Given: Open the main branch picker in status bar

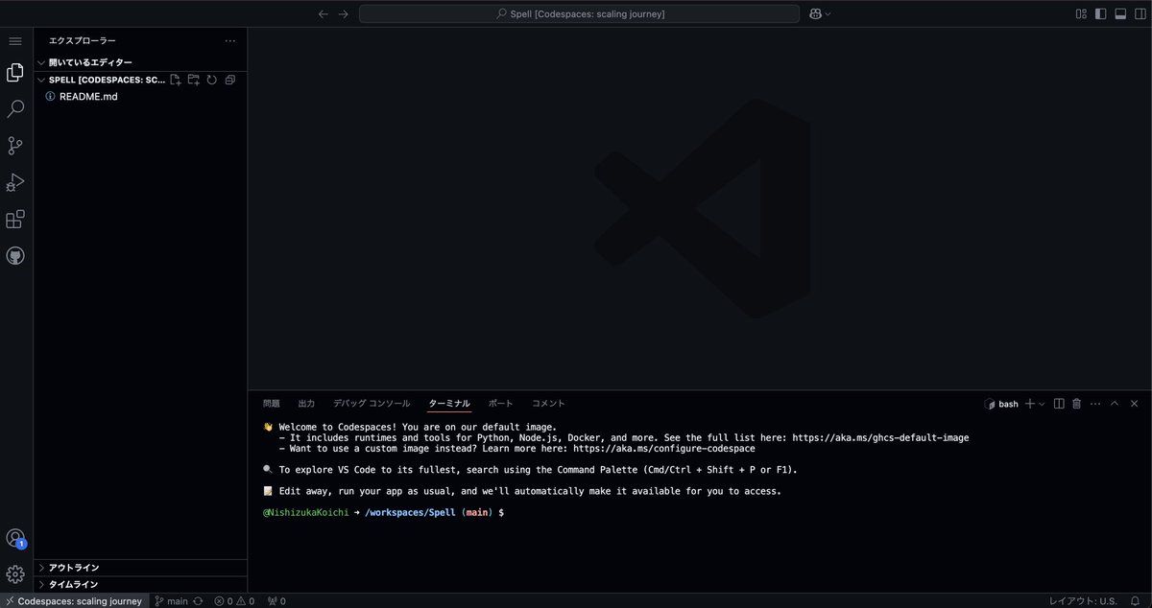Looking at the screenshot, I should coord(172,601).
